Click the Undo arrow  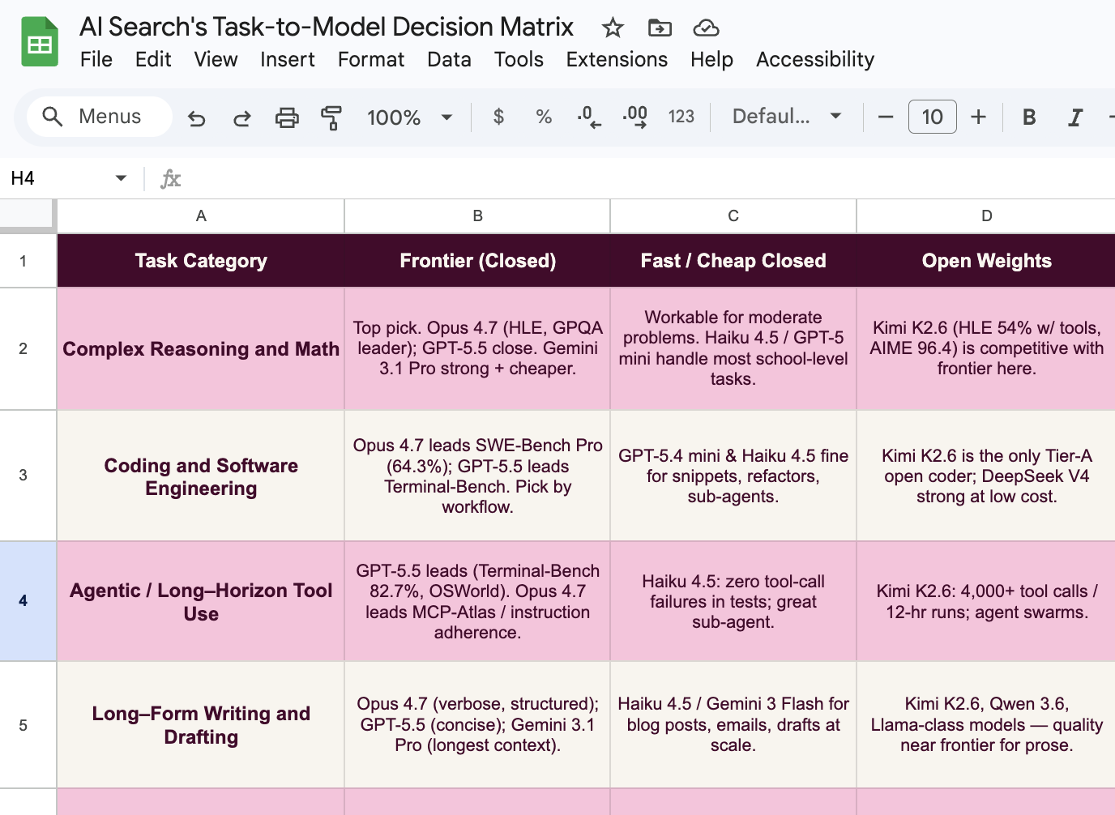point(196,117)
